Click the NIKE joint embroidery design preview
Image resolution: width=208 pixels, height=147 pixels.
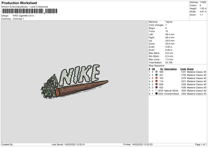click(x=75, y=82)
